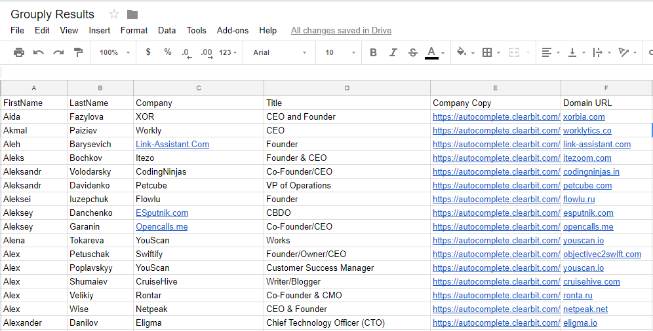The height and width of the screenshot is (331, 653).
Task: Open the View menu
Action: (69, 30)
